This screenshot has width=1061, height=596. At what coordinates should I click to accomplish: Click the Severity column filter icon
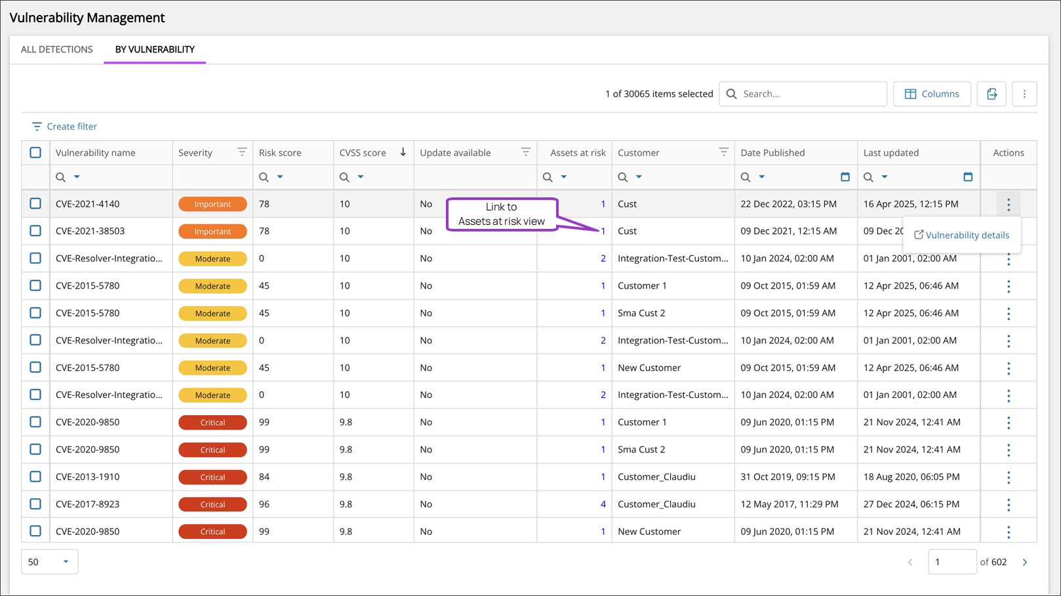pyautogui.click(x=242, y=152)
